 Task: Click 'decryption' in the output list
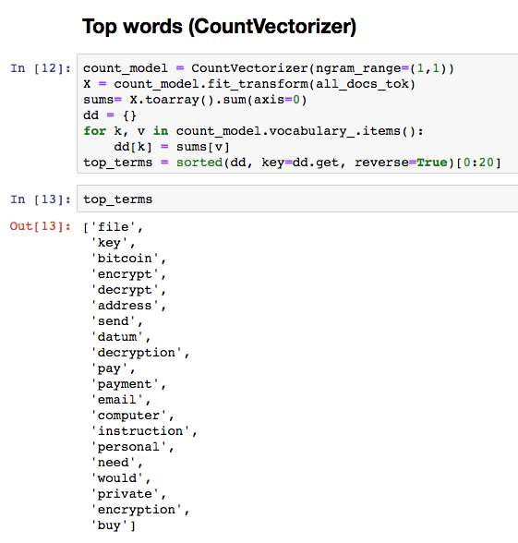coord(137,353)
